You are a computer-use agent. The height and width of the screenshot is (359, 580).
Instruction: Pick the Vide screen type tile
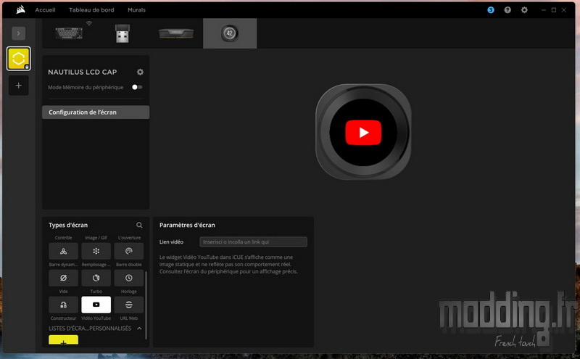64,278
